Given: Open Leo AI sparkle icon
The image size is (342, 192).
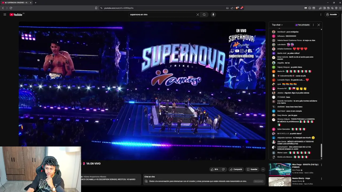Looking at the screenshot, I should [332, 8].
